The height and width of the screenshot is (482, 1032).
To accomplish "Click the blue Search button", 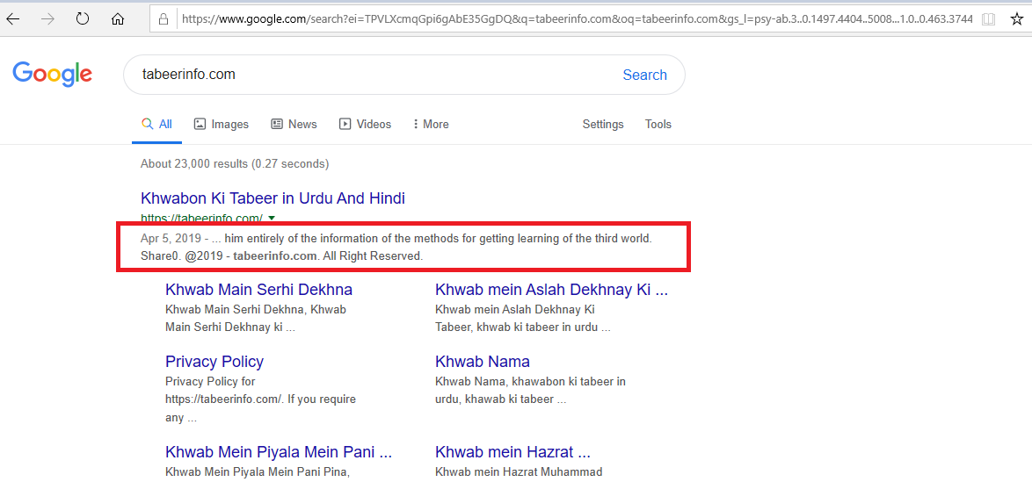I will [645, 75].
